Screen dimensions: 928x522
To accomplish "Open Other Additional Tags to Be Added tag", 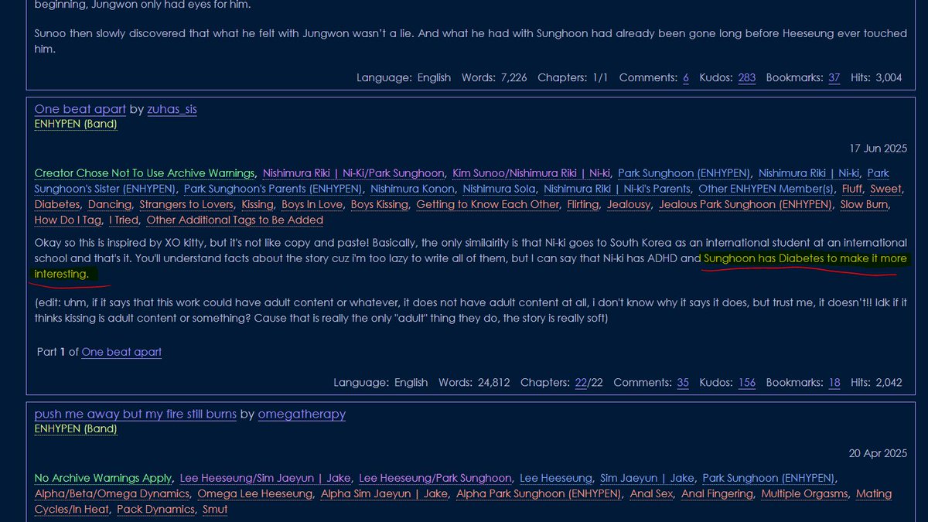I will tap(234, 220).
